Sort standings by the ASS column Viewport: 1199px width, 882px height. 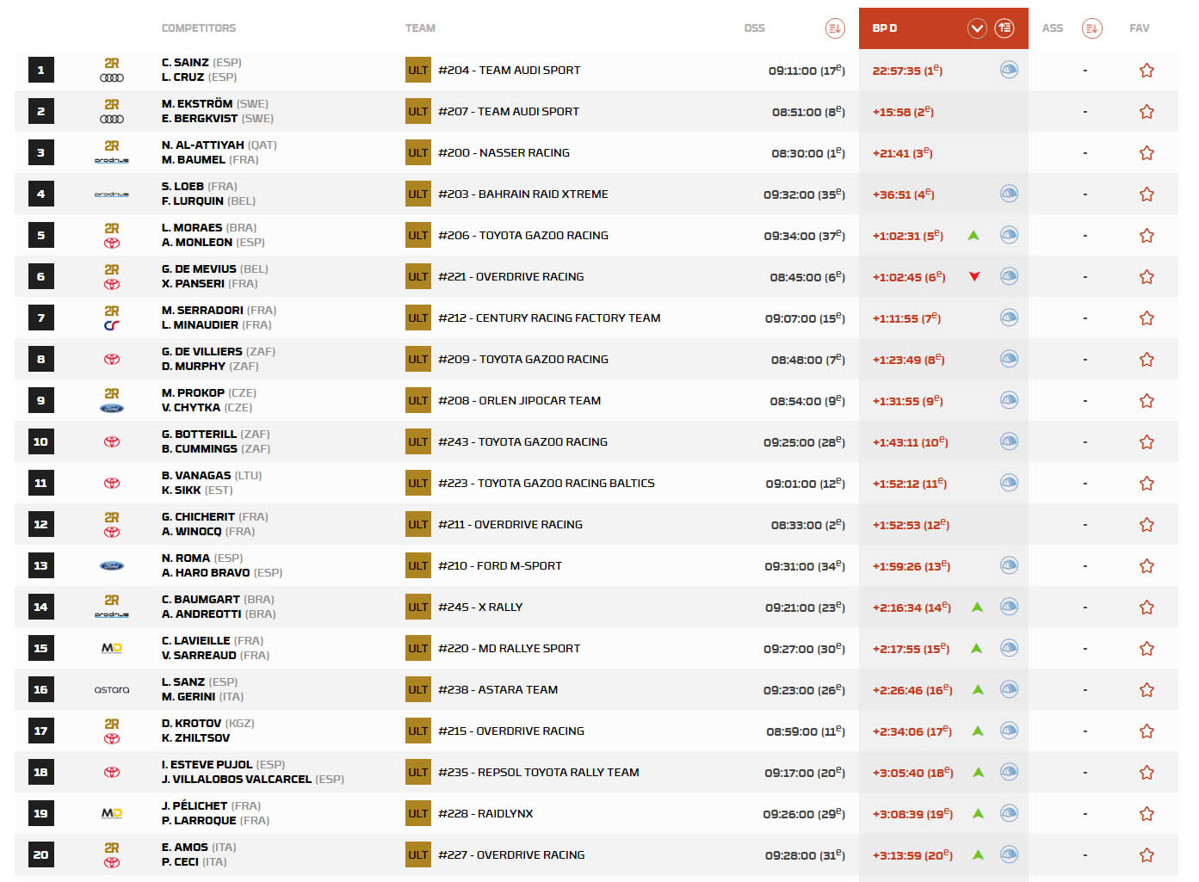point(1091,28)
